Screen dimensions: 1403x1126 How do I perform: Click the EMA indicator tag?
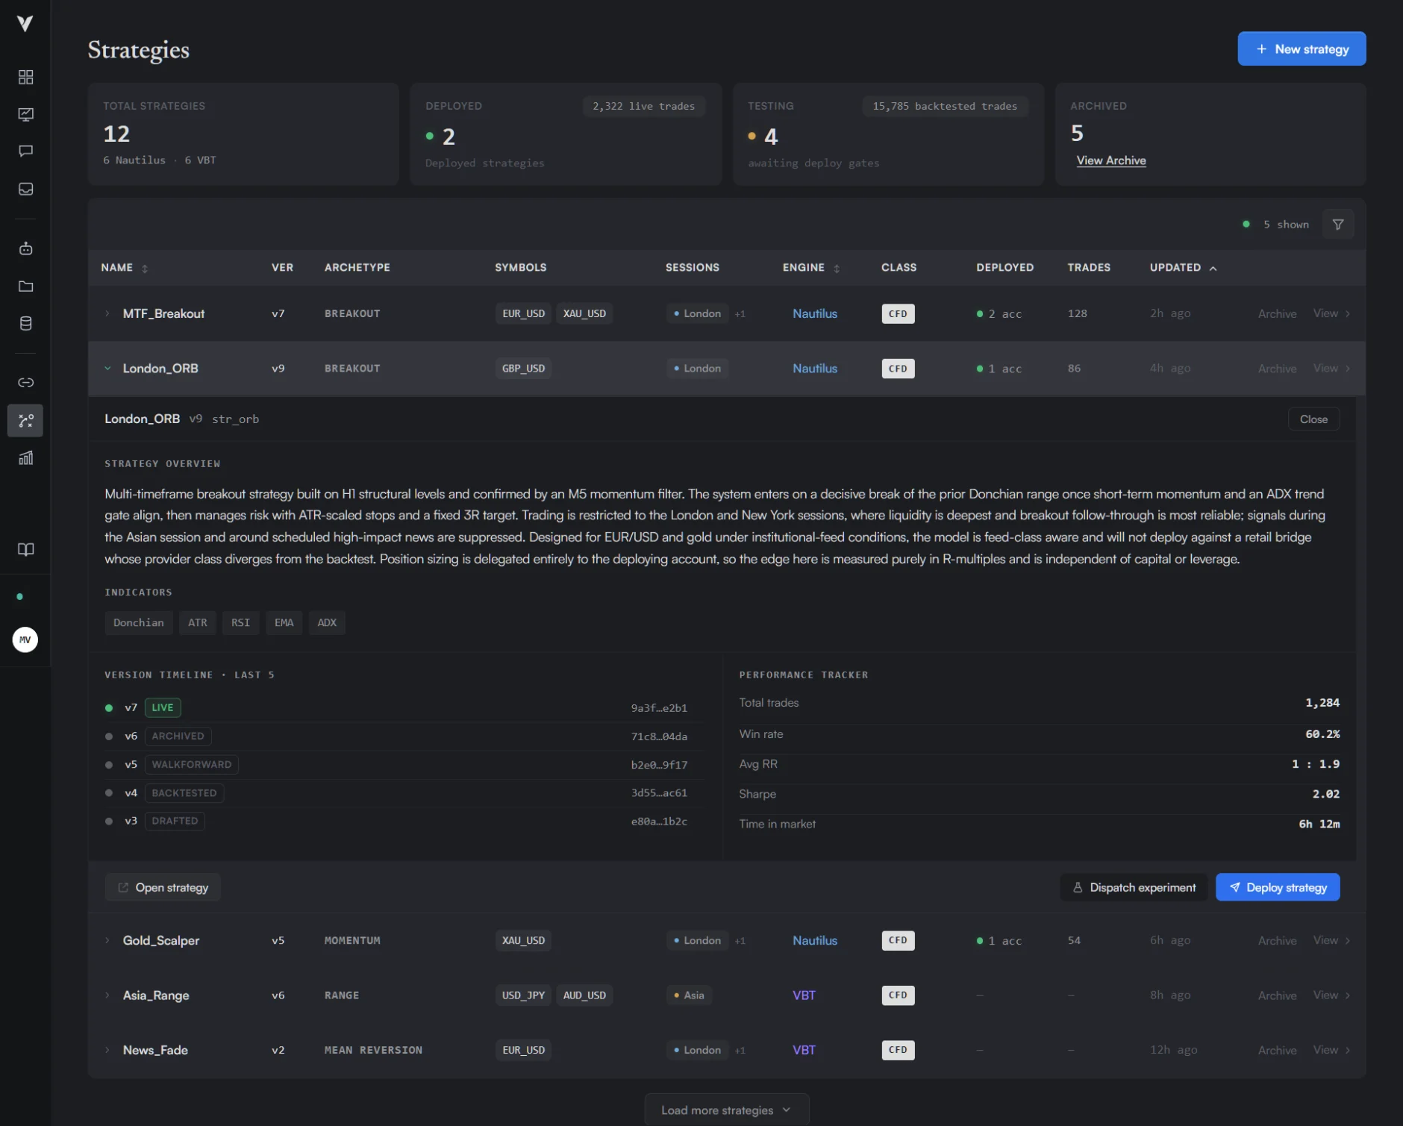(x=284, y=622)
